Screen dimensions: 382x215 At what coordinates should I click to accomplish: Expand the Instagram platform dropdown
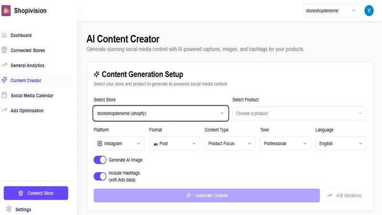(x=119, y=143)
